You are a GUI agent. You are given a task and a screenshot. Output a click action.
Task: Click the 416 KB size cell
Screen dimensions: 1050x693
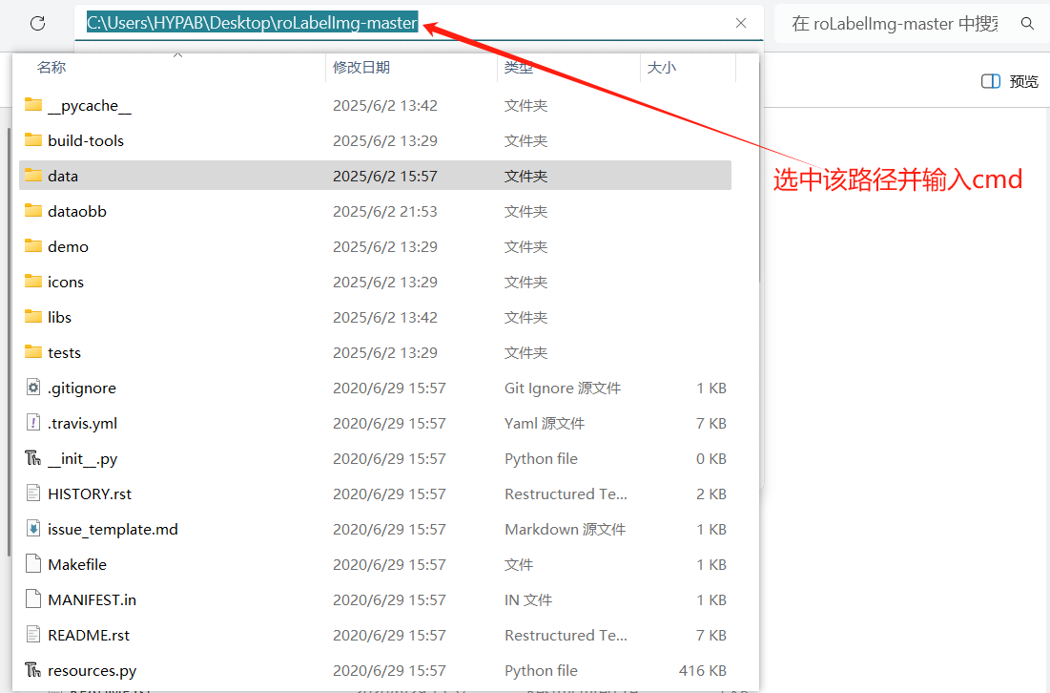tap(703, 671)
